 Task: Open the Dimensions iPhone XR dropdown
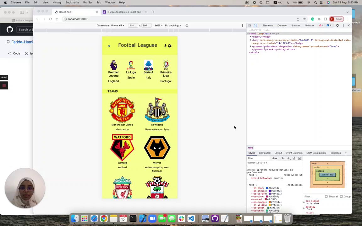(111, 26)
